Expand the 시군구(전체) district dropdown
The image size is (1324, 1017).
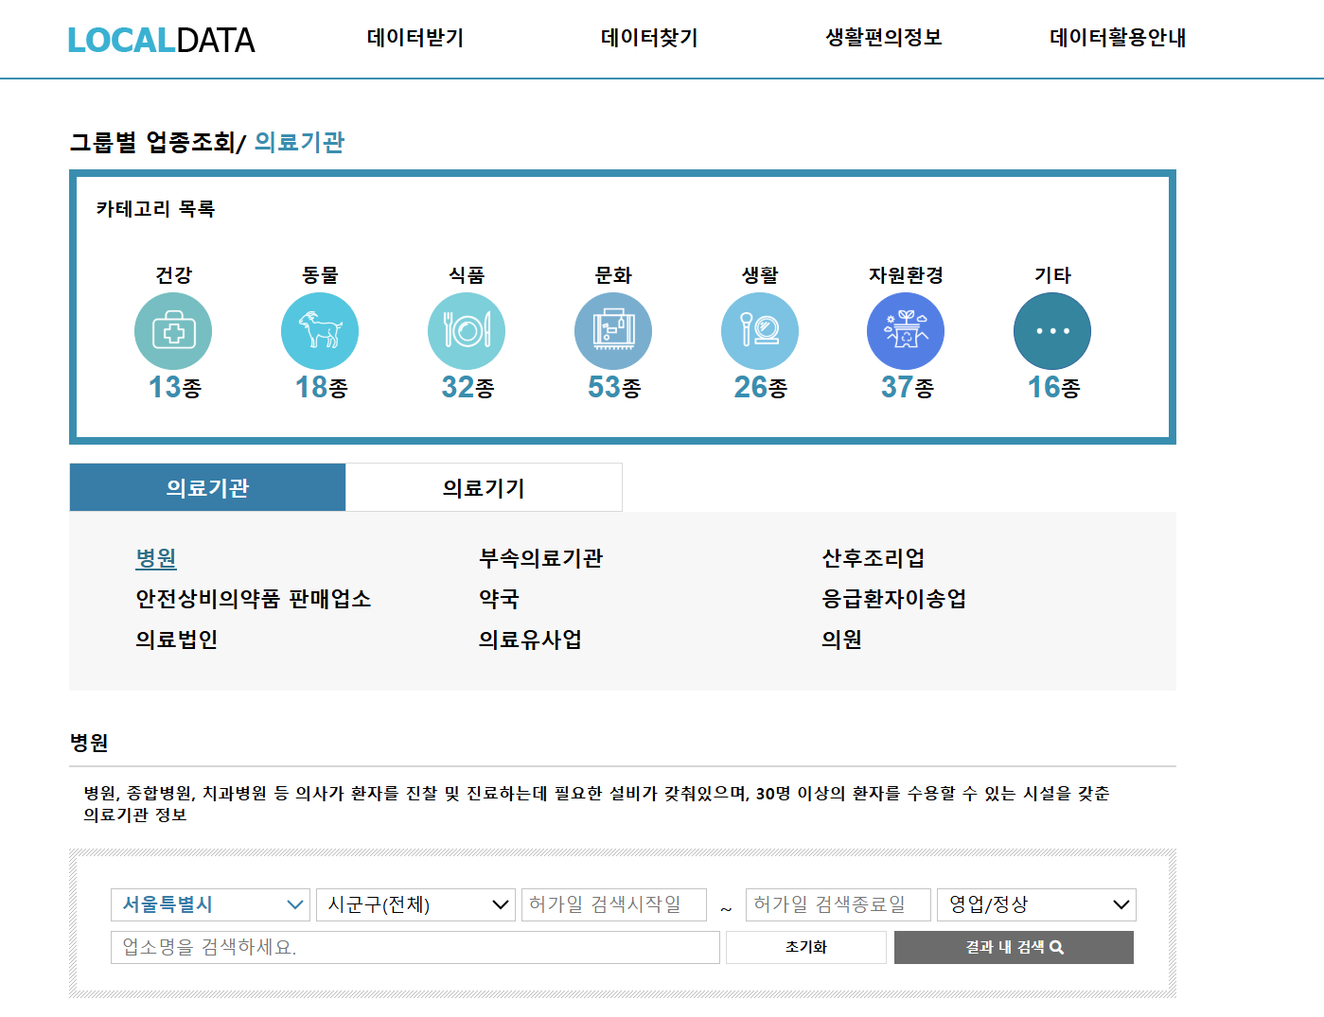click(x=415, y=904)
